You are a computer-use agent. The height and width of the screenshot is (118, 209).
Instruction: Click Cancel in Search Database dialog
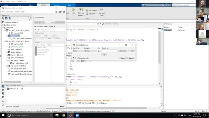131,58
